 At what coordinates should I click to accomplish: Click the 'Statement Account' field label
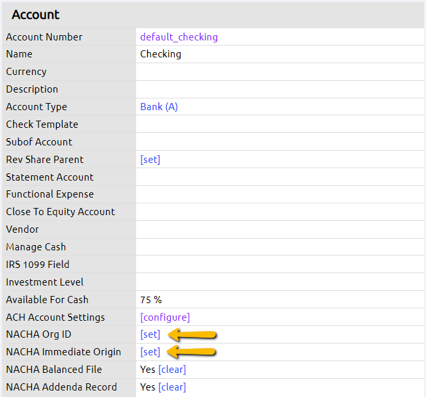click(x=50, y=177)
